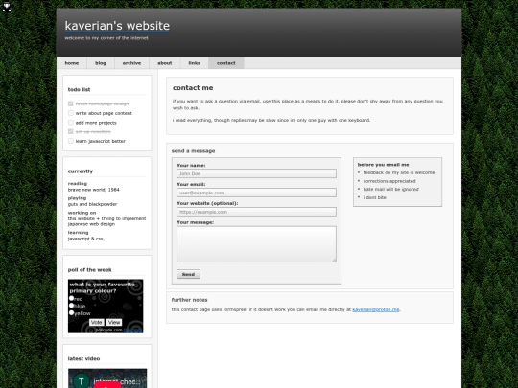The width and height of the screenshot is (518, 388).
Task: Click brave new world, 1984 text
Action: click(x=93, y=190)
